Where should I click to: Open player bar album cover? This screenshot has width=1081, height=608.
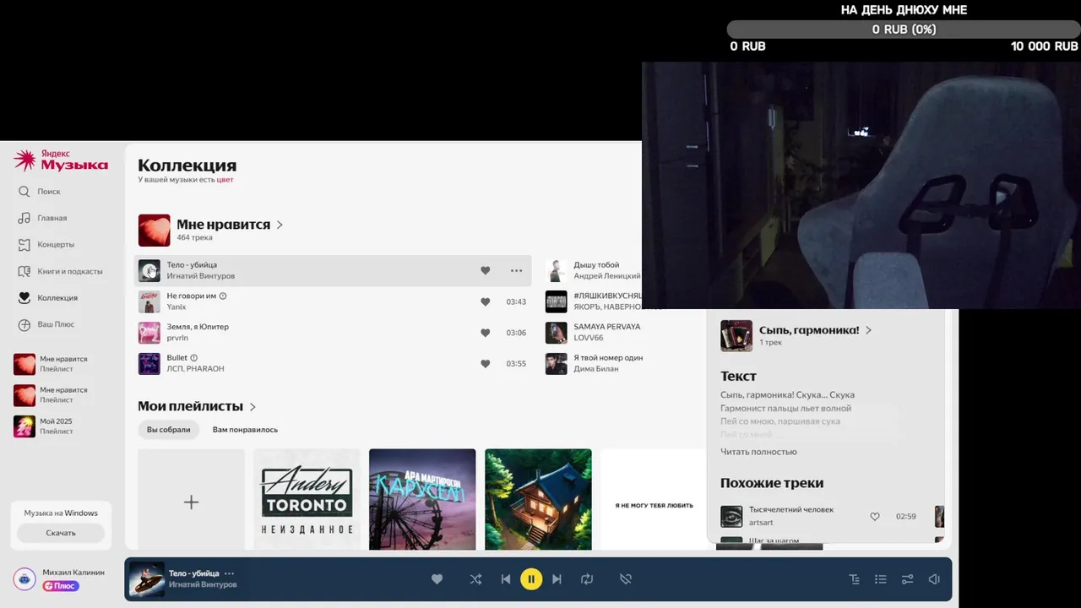(147, 579)
